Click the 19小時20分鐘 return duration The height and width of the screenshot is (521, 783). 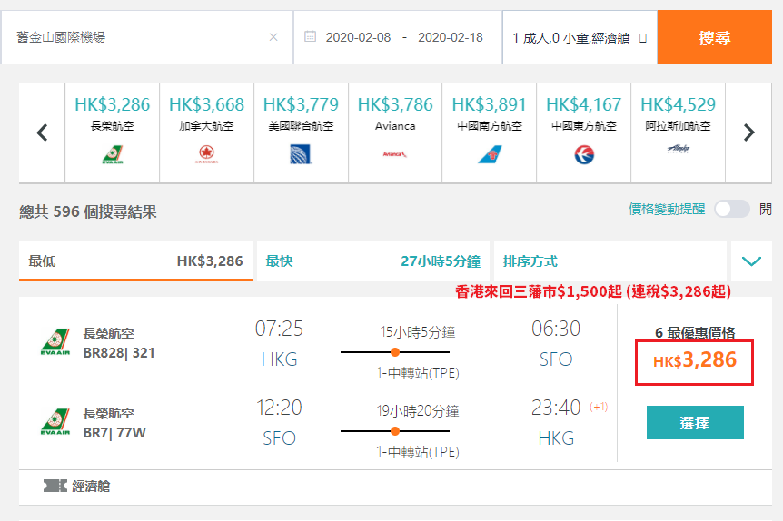[x=418, y=410]
